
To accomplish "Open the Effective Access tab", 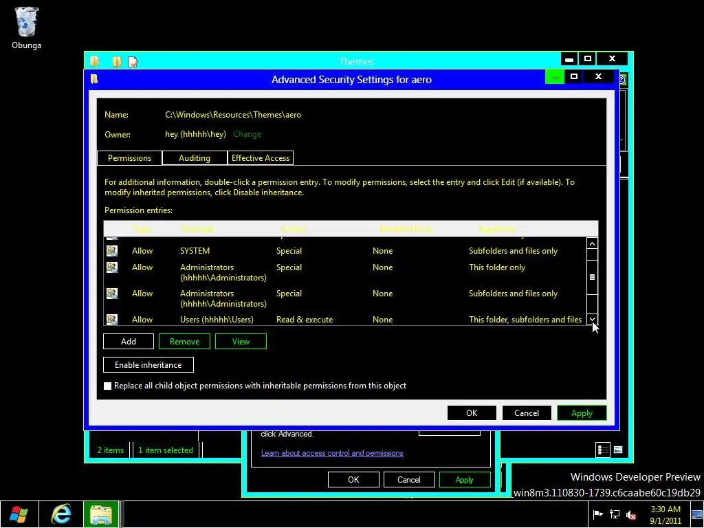I will [x=261, y=157].
